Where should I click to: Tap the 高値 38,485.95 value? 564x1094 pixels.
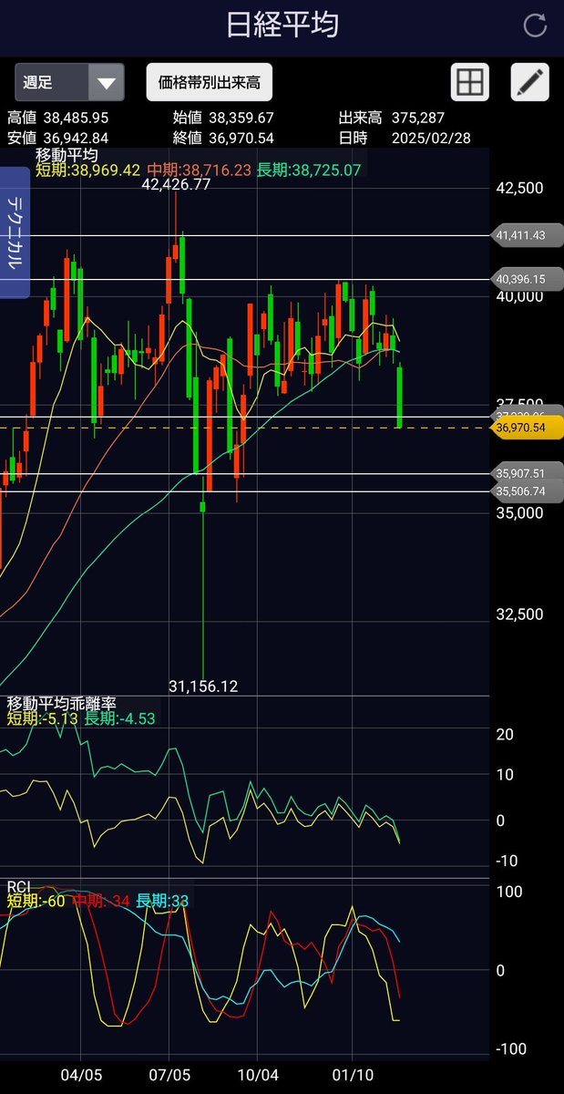click(58, 119)
